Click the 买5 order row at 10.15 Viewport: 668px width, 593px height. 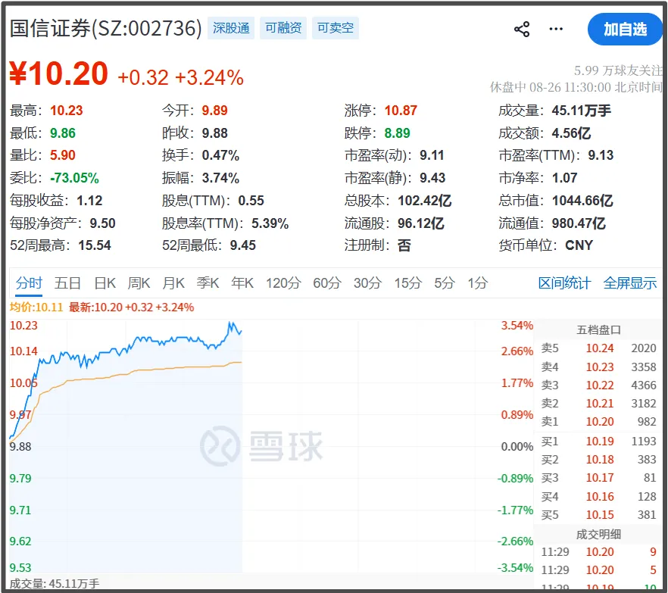598,515
